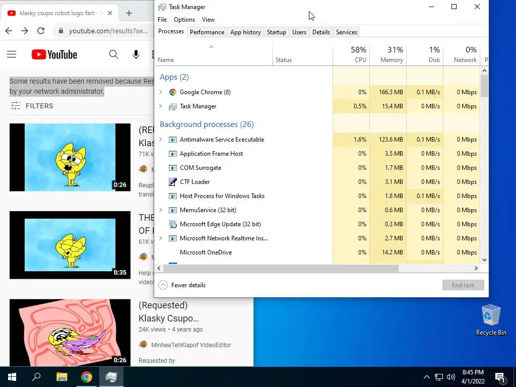This screenshot has width=516, height=387.
Task: Open the network status tray icon
Action: click(x=439, y=377)
